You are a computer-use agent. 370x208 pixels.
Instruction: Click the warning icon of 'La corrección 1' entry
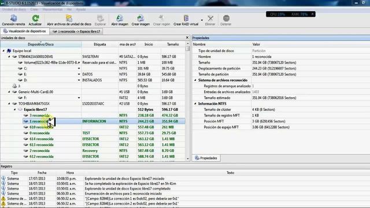[x=3, y=198]
